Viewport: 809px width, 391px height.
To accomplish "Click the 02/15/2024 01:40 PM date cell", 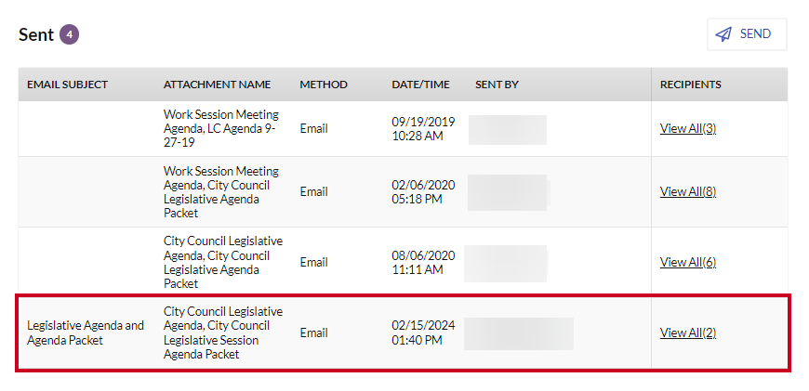I will tap(423, 332).
